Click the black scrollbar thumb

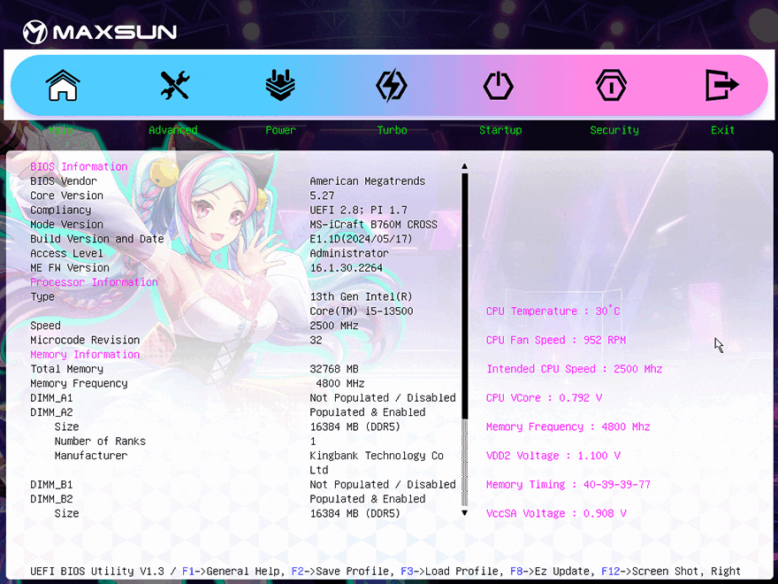pos(464,296)
